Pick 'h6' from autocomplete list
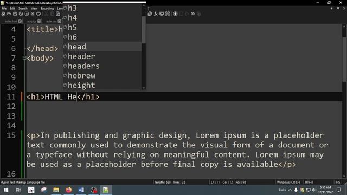The image size is (347, 195). (x=102, y=37)
